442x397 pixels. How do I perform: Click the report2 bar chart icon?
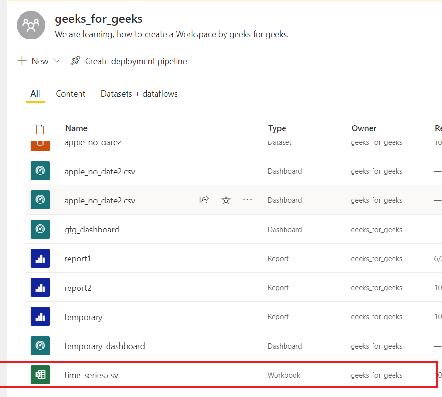click(40, 288)
